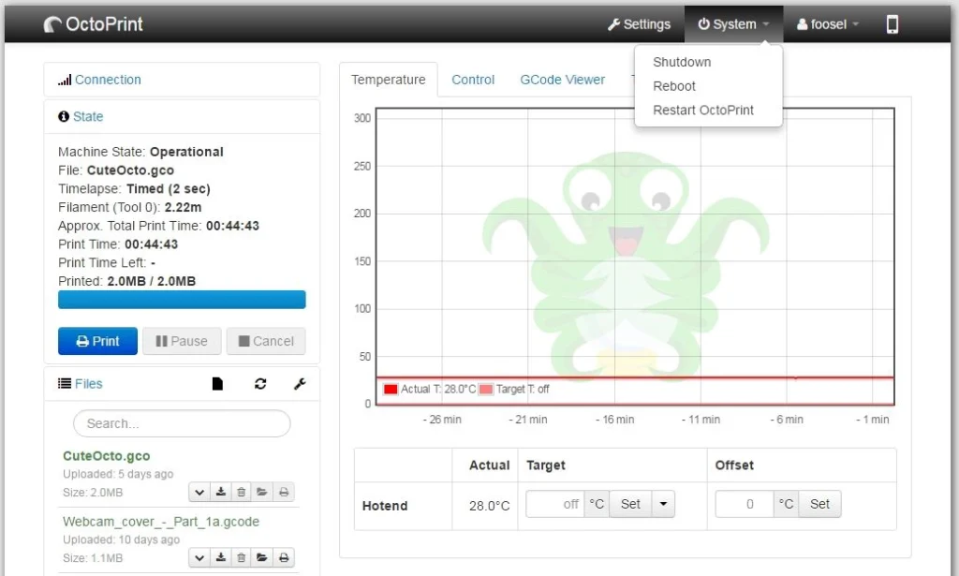Viewport: 959px width, 576px height.
Task: Click the Hotend row label
Action: click(x=385, y=506)
